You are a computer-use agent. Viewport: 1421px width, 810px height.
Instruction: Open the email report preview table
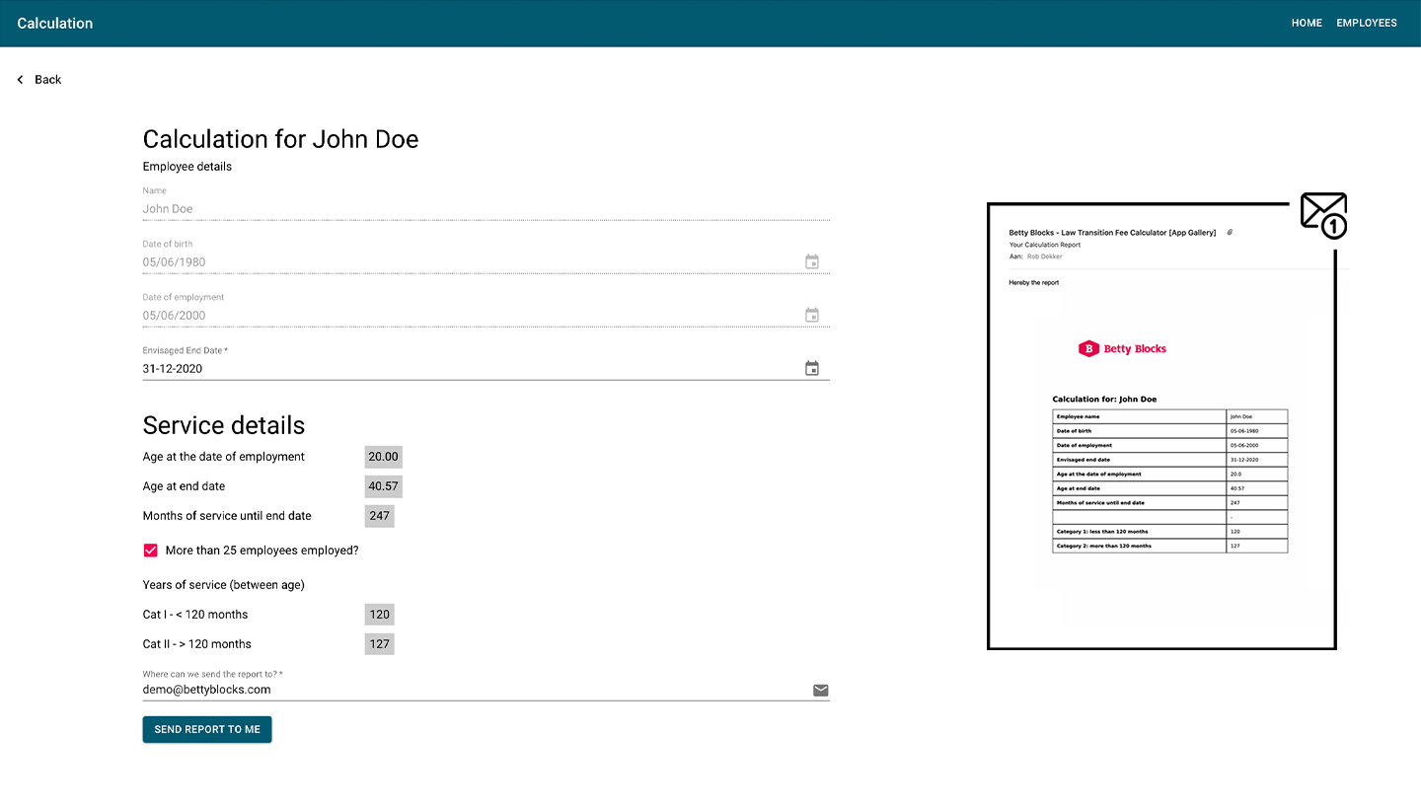click(1169, 480)
